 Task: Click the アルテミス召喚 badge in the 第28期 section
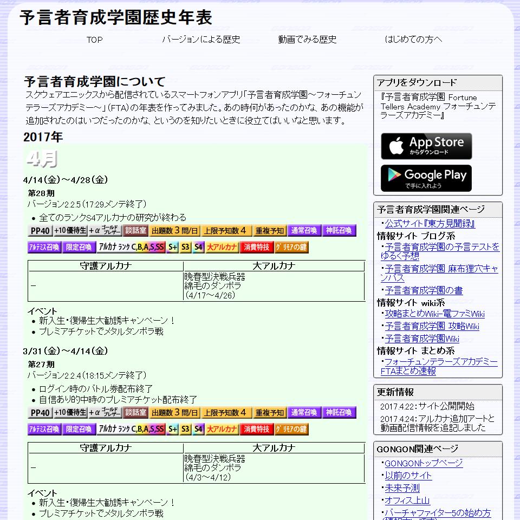(44, 247)
